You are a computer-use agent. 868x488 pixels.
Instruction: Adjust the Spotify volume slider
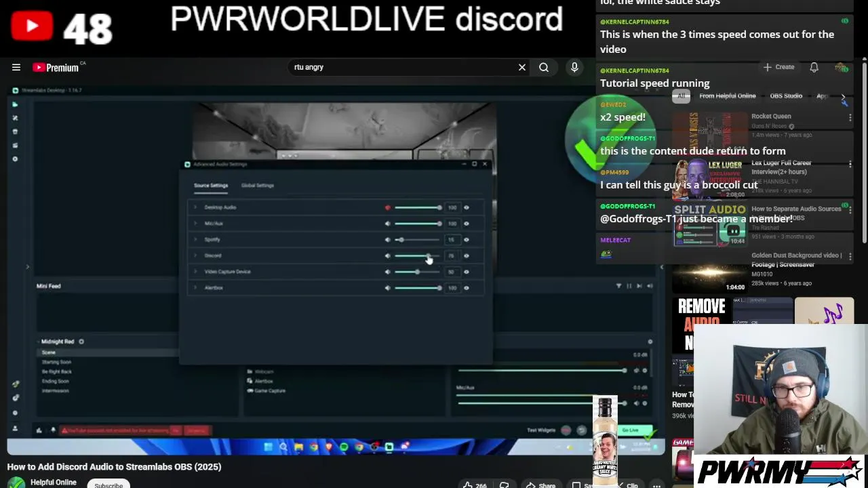[x=418, y=239]
